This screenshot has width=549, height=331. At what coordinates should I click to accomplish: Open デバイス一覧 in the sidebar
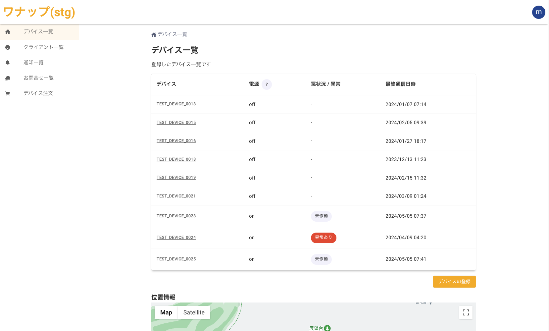pos(39,32)
